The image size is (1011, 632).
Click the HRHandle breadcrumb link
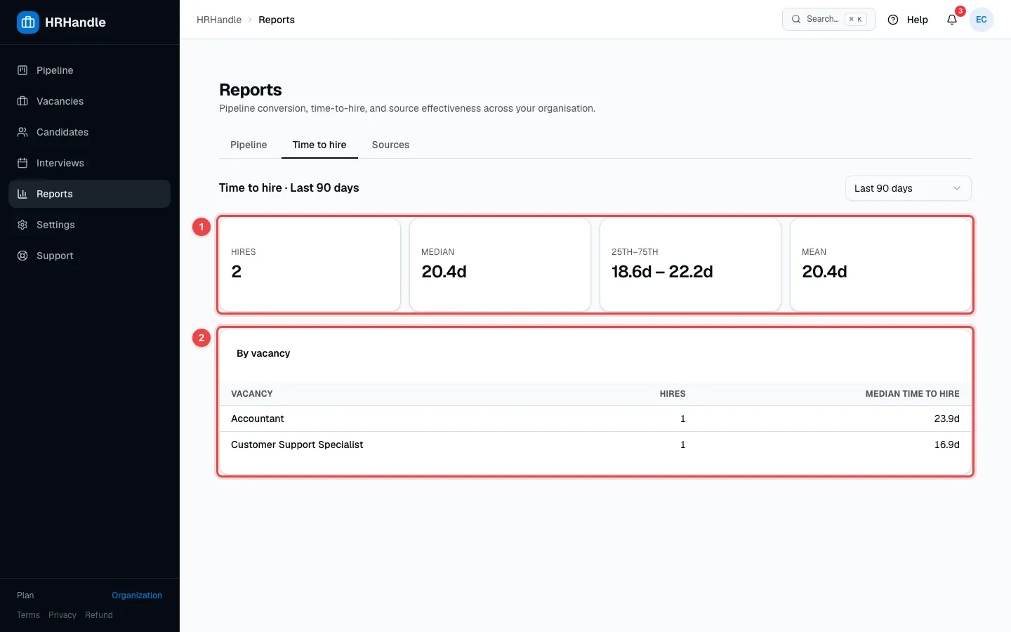coord(219,20)
